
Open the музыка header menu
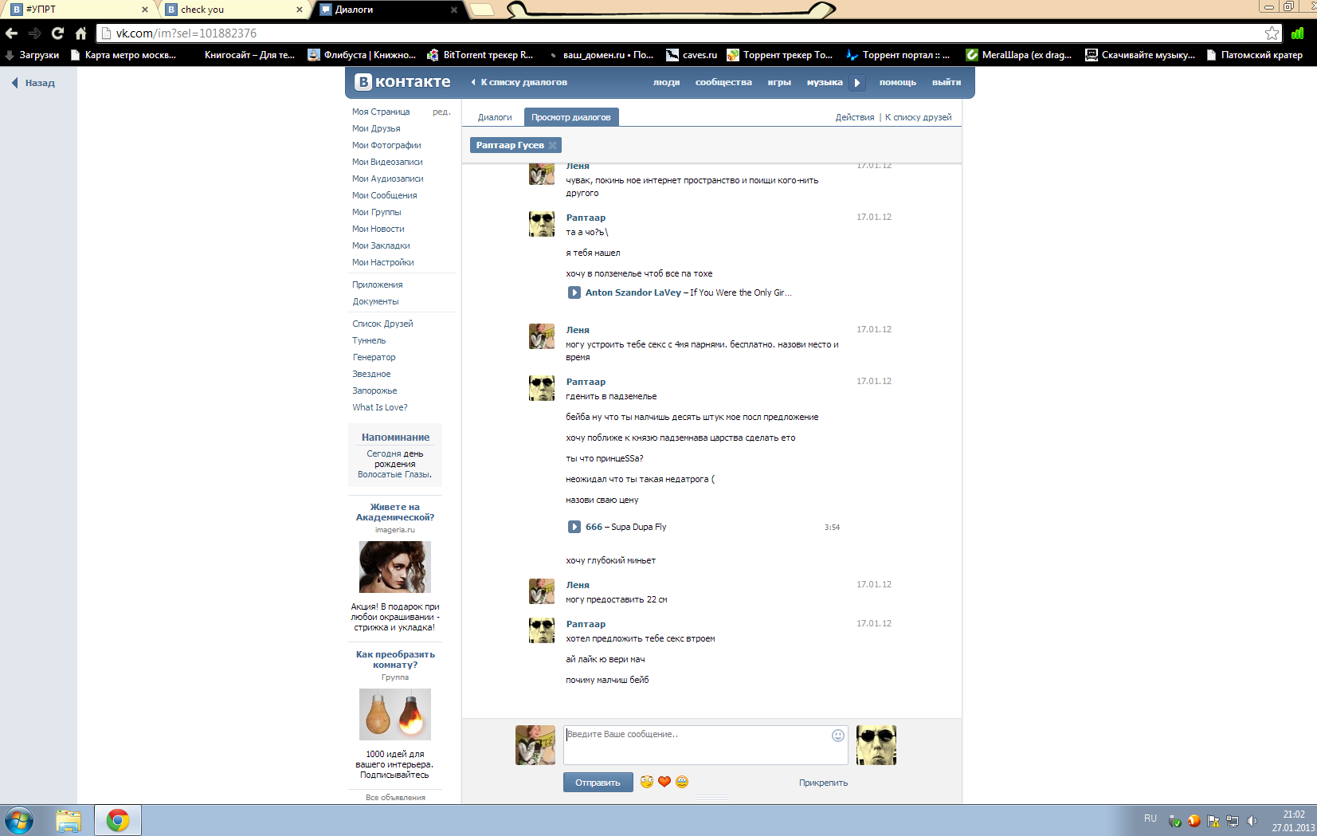tap(825, 82)
